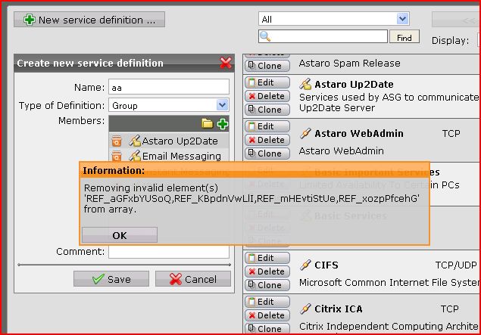This screenshot has width=481, height=335.
Task: Click the red X icon on Cancel
Action: click(176, 279)
